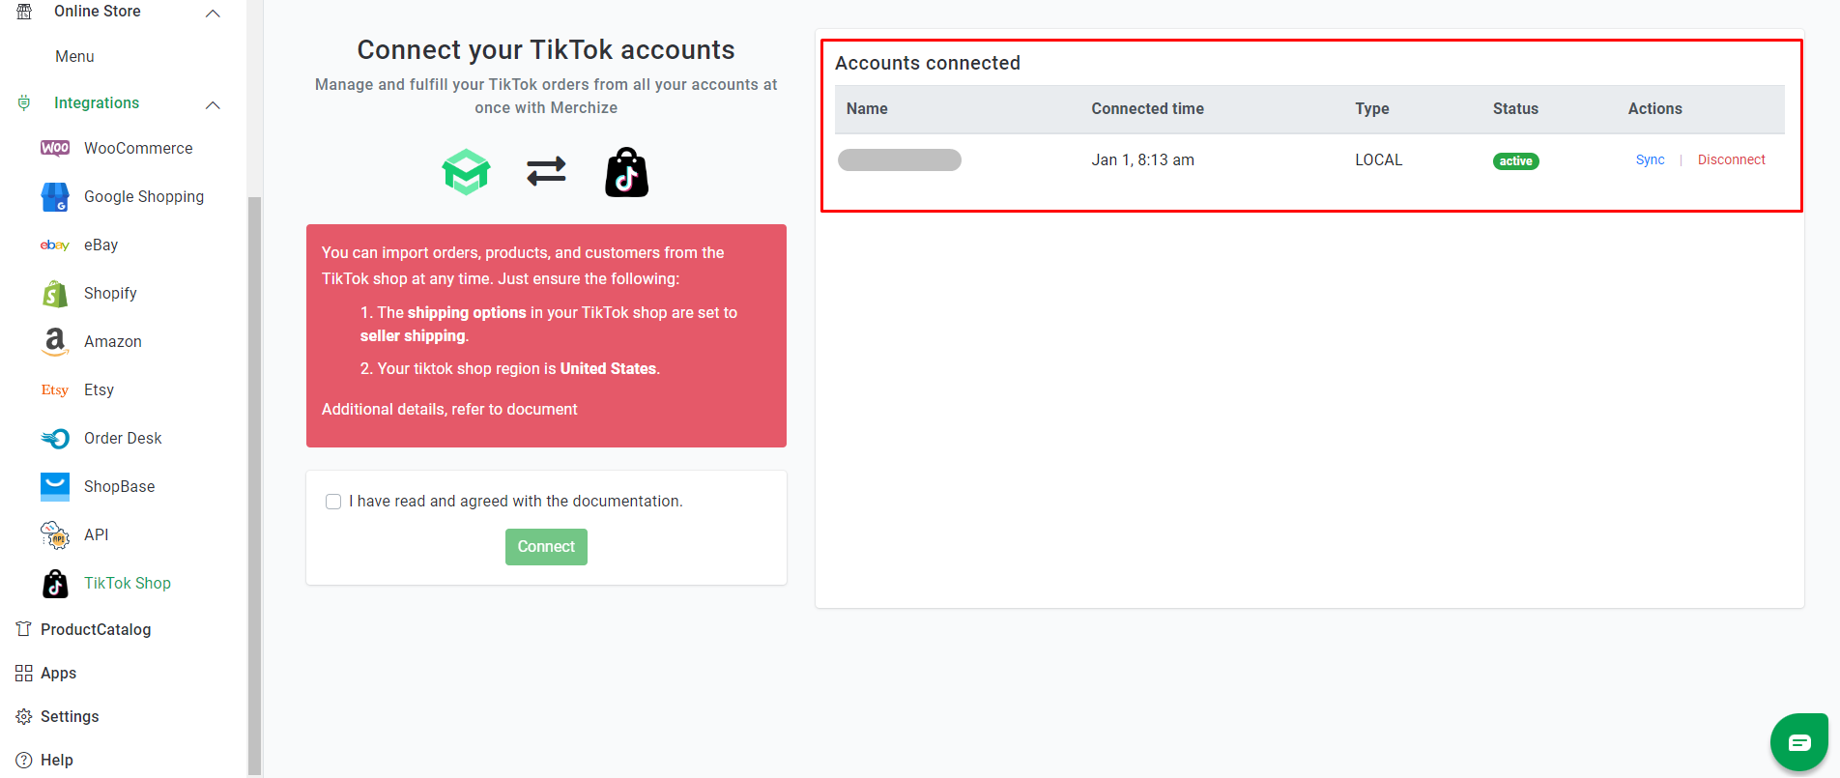The height and width of the screenshot is (778, 1840).
Task: Select the eBay logo icon
Action: [x=55, y=245]
